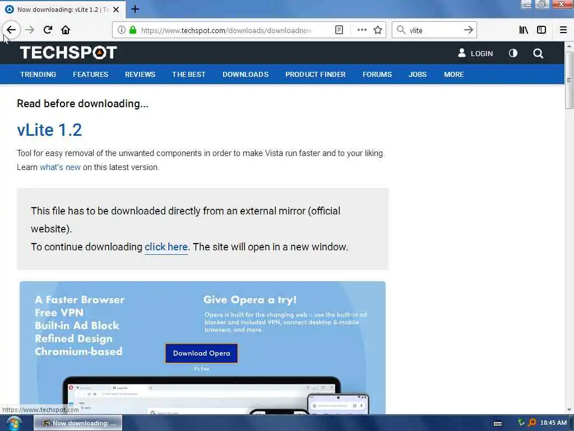Click the TechSpot logo
This screenshot has height=431, width=574.
68,52
